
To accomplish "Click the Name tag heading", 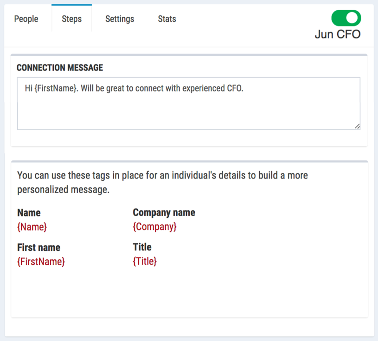I will point(28,213).
